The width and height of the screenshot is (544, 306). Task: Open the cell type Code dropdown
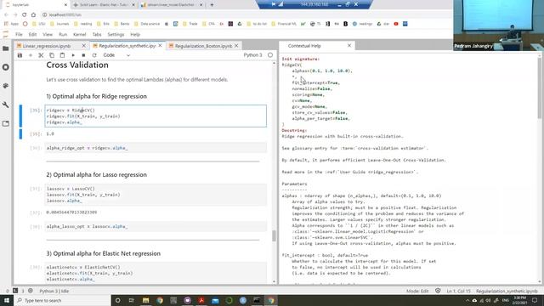click(x=116, y=55)
